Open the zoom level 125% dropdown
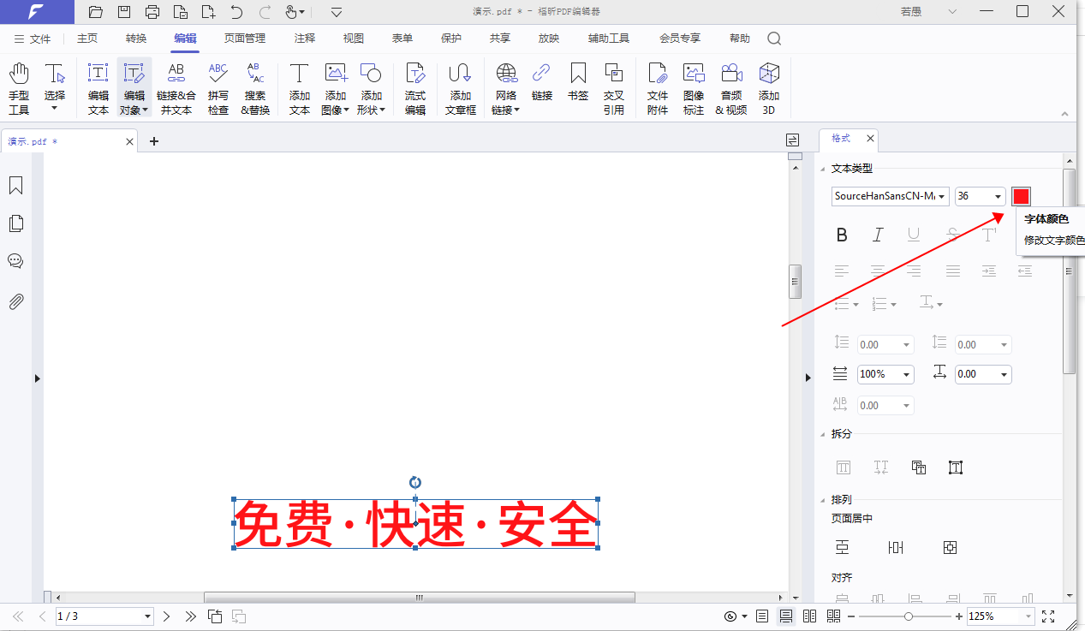Image resolution: width=1085 pixels, height=631 pixels. pyautogui.click(x=1028, y=616)
